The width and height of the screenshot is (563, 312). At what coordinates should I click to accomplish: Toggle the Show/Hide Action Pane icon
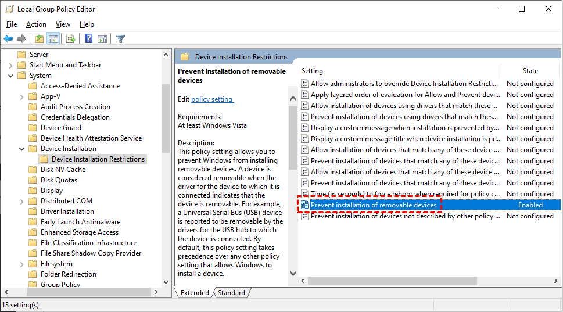(x=102, y=39)
